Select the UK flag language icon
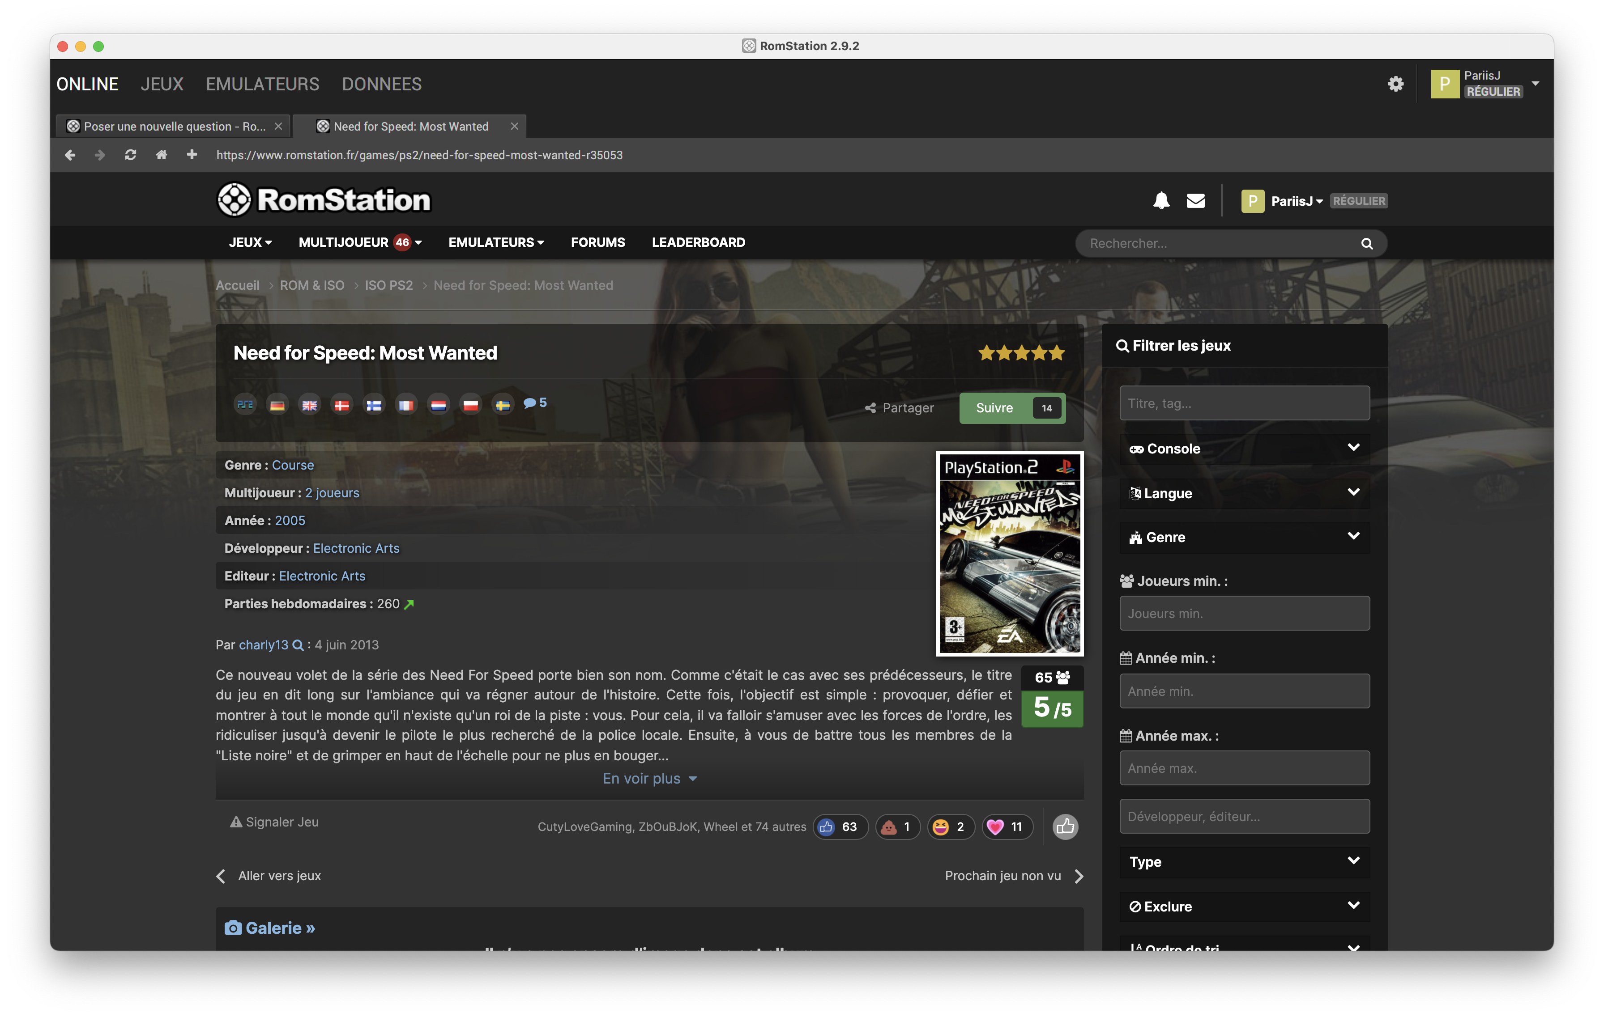Viewport: 1604px width, 1017px height. click(310, 405)
